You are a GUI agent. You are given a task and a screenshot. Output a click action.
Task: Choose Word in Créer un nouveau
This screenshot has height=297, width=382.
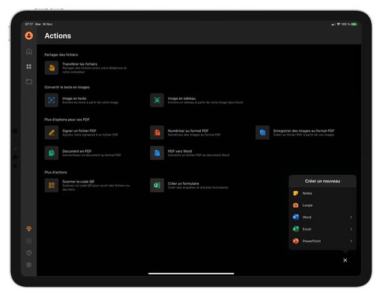click(323, 217)
